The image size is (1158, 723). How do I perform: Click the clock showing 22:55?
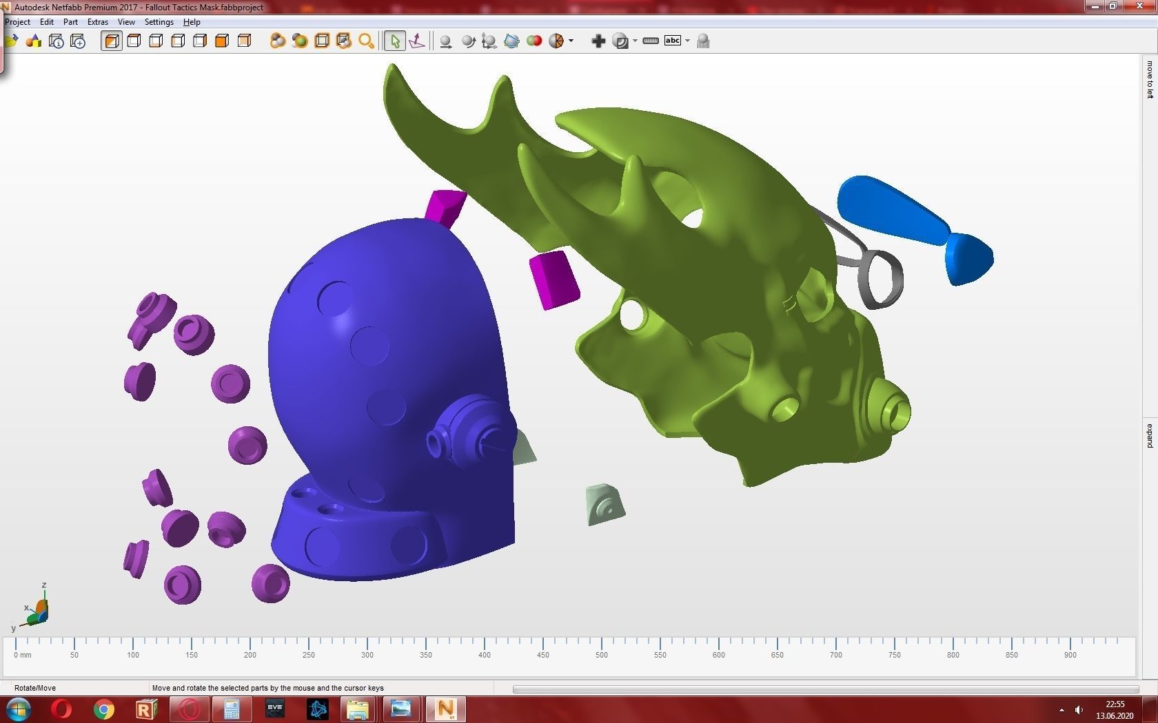(1115, 704)
